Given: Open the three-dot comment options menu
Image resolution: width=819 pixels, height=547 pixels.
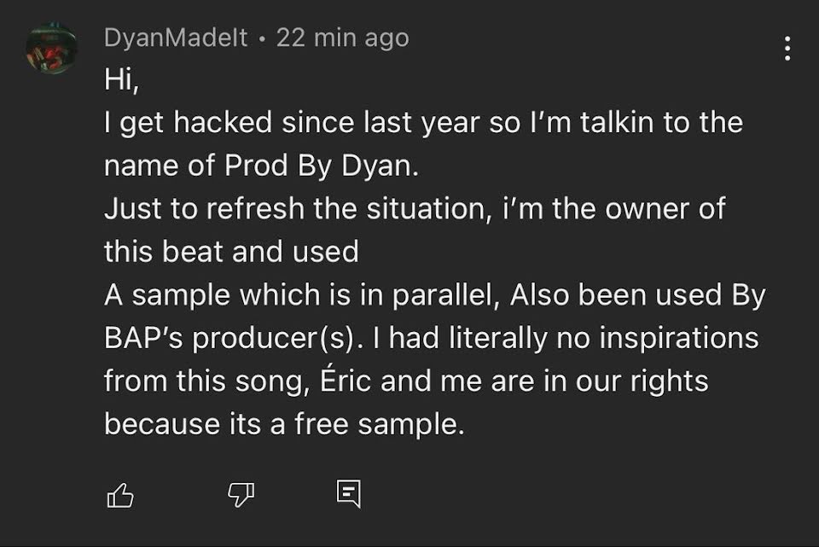Looking at the screenshot, I should pyautogui.click(x=787, y=48).
